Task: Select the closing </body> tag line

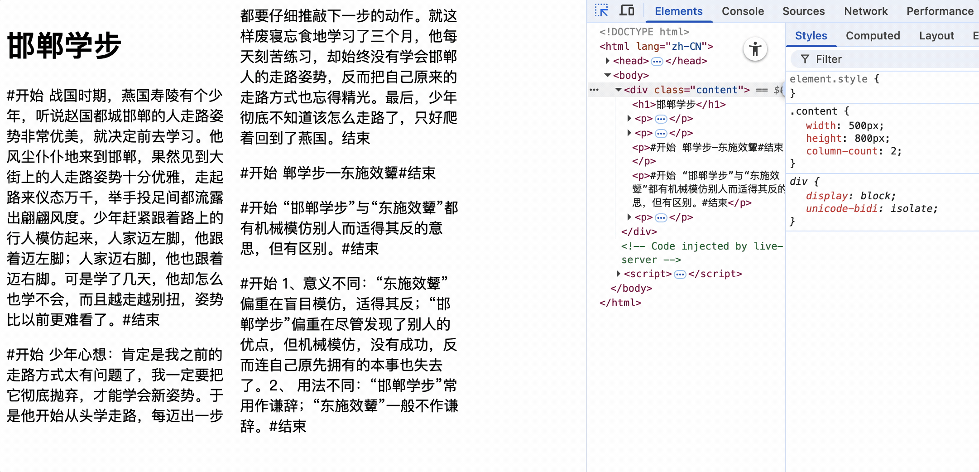Action: point(631,288)
